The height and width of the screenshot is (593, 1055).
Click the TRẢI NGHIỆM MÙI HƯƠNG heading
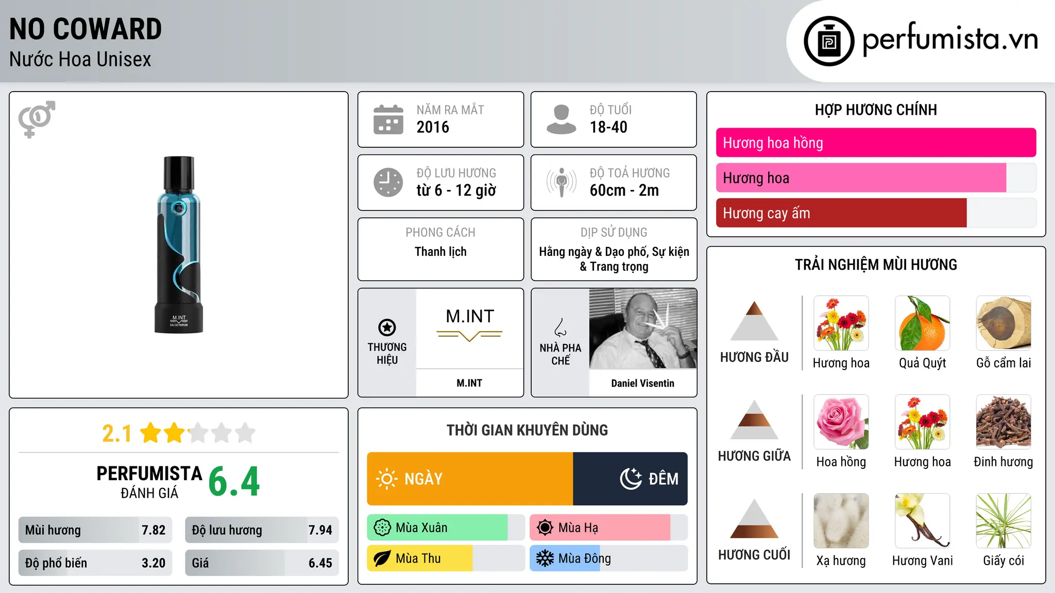[876, 265]
